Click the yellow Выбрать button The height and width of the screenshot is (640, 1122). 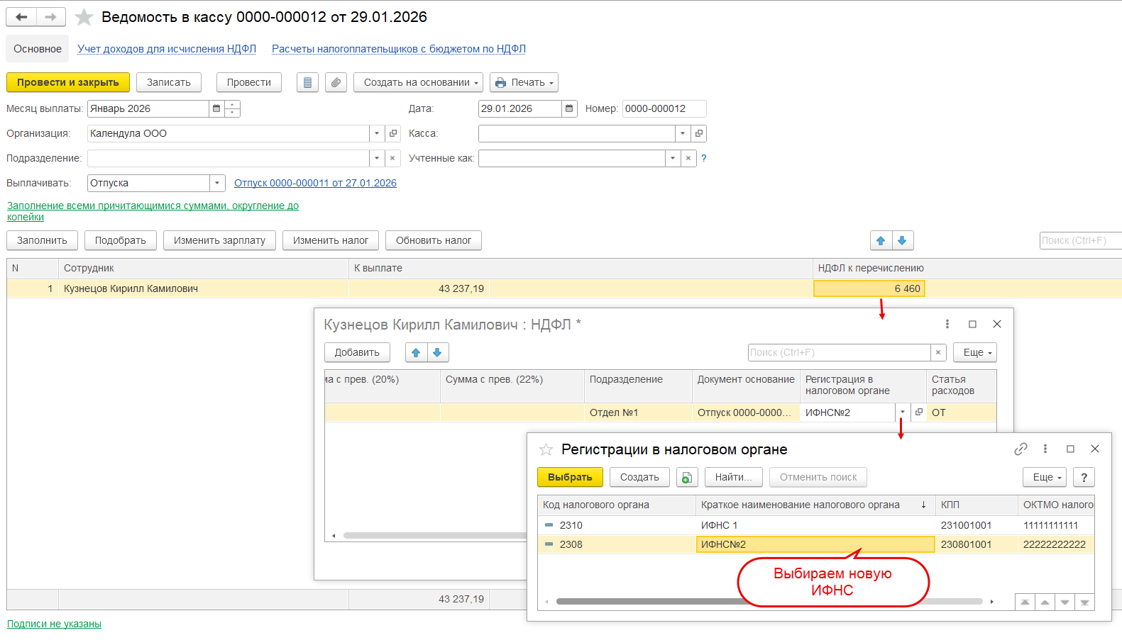570,478
